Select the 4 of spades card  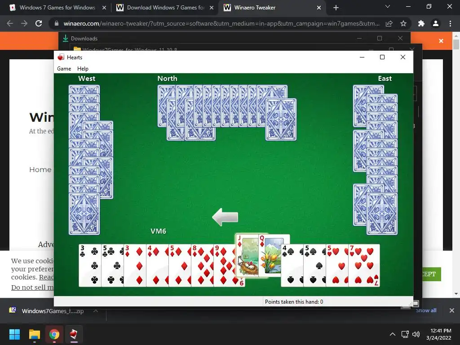click(x=292, y=265)
